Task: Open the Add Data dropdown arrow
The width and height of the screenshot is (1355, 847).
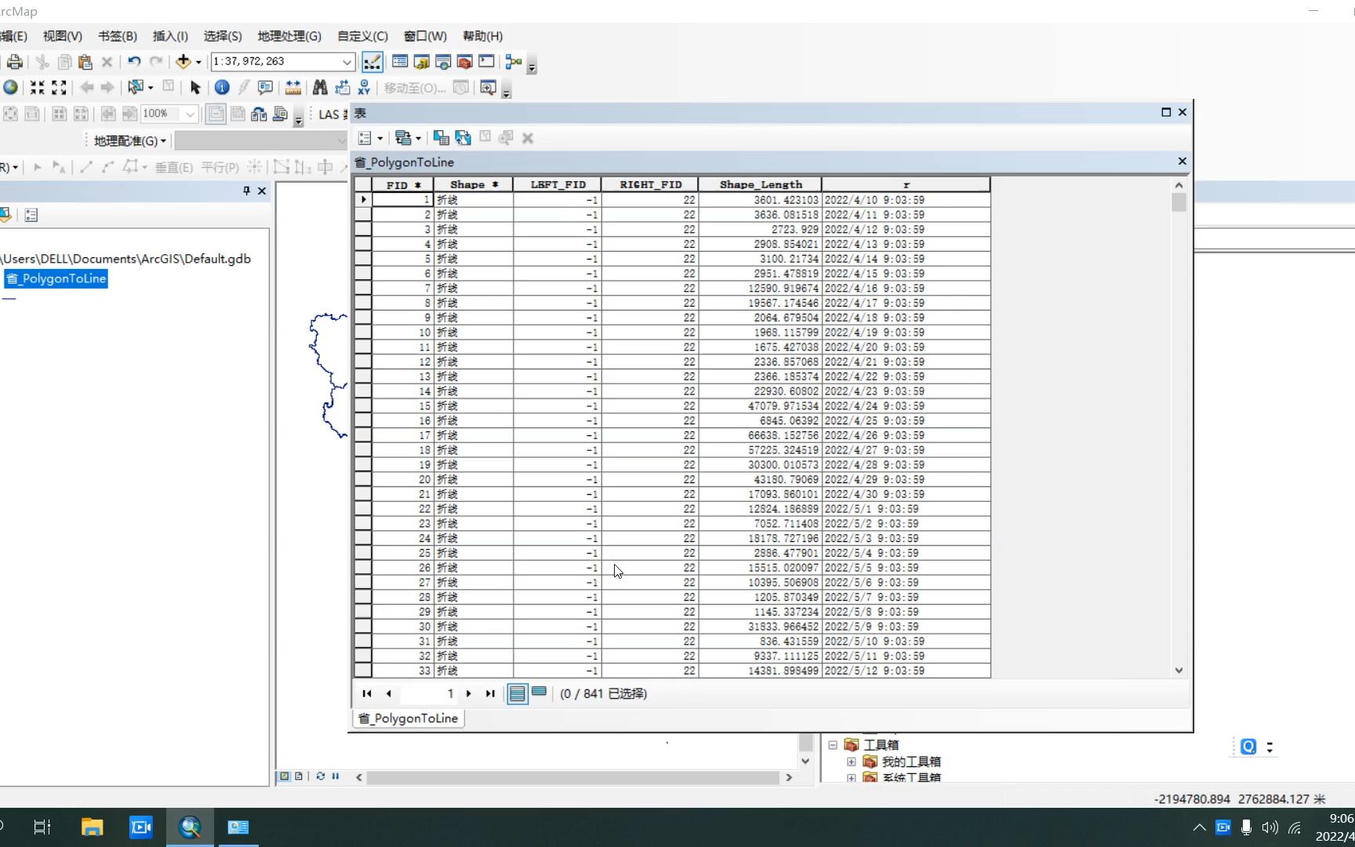Action: [x=198, y=62]
